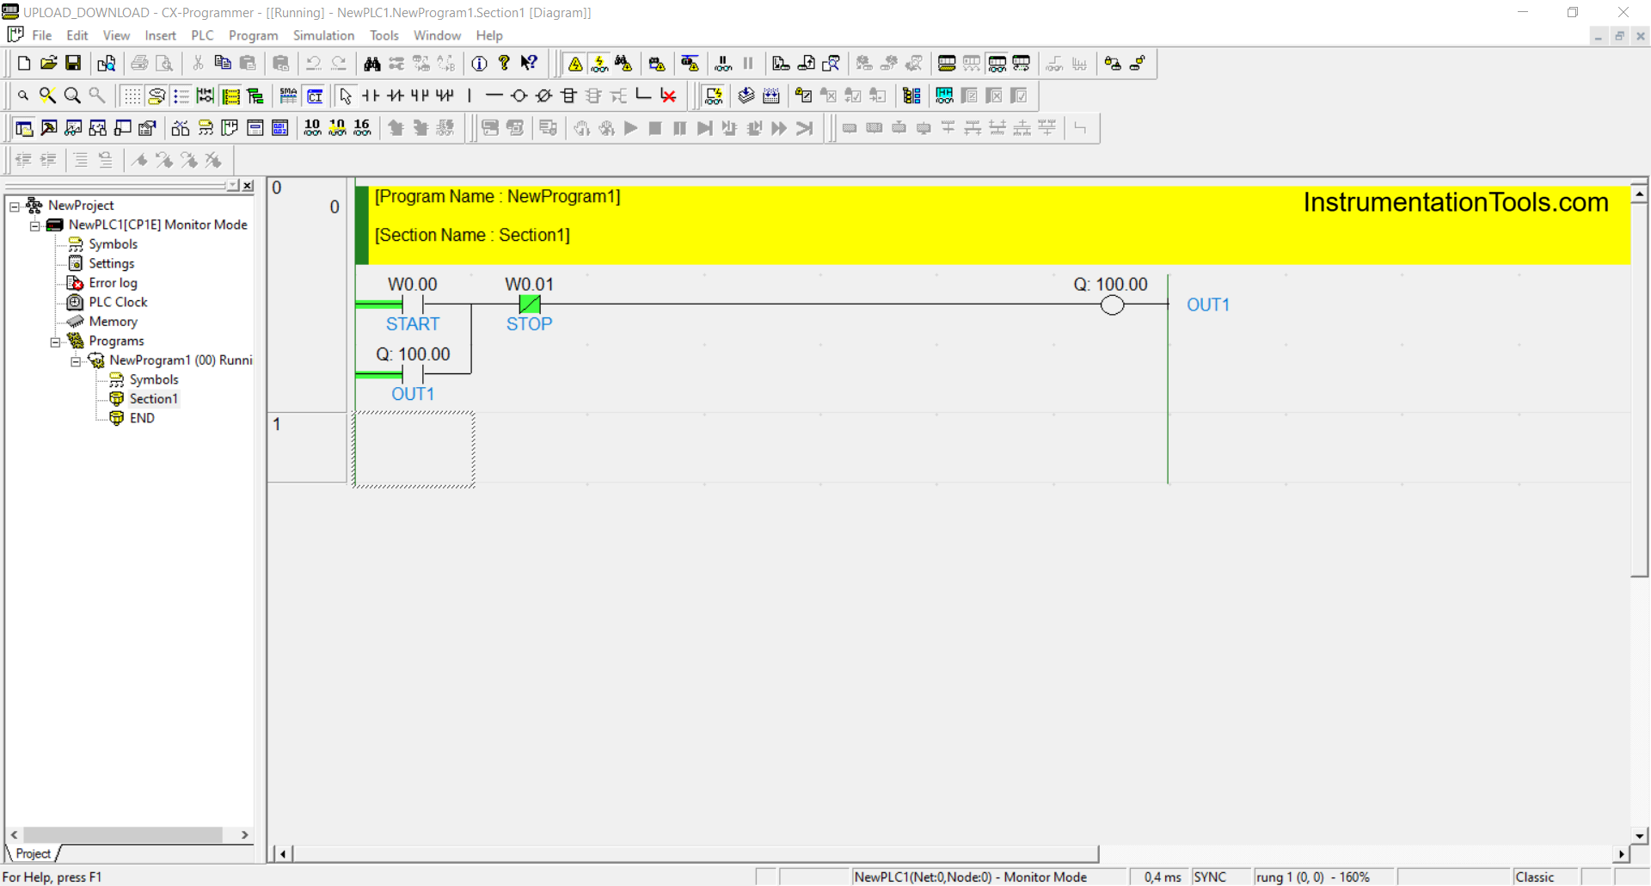Click the Release PLC Access lock icon
This screenshot has height=886, width=1651.
tap(1138, 63)
